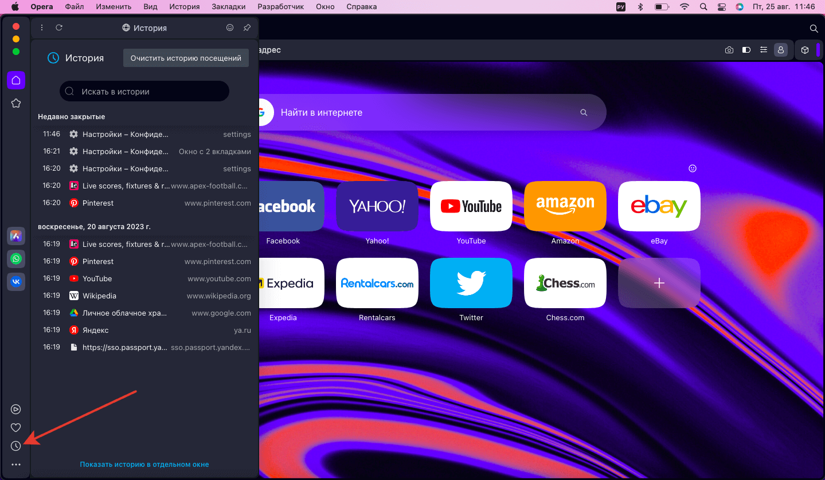Open the 16:19 Live scores history entry
The height and width of the screenshot is (480, 825).
[146, 244]
